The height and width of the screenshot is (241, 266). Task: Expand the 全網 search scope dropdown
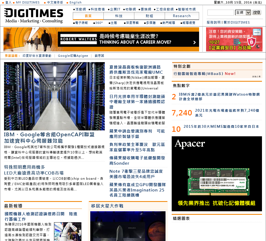click(x=243, y=13)
